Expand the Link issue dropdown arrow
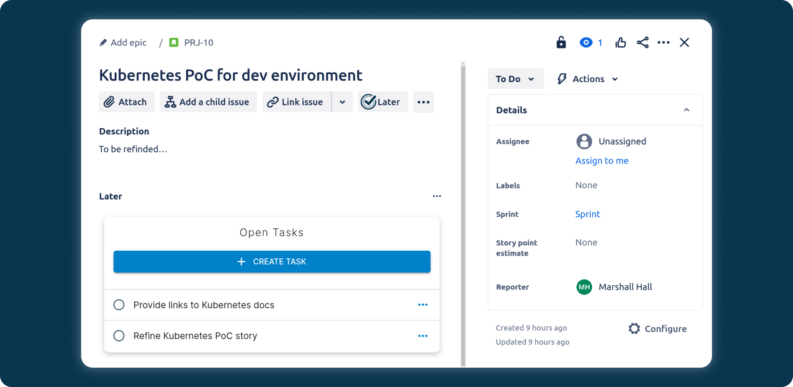This screenshot has width=793, height=387. tap(342, 102)
